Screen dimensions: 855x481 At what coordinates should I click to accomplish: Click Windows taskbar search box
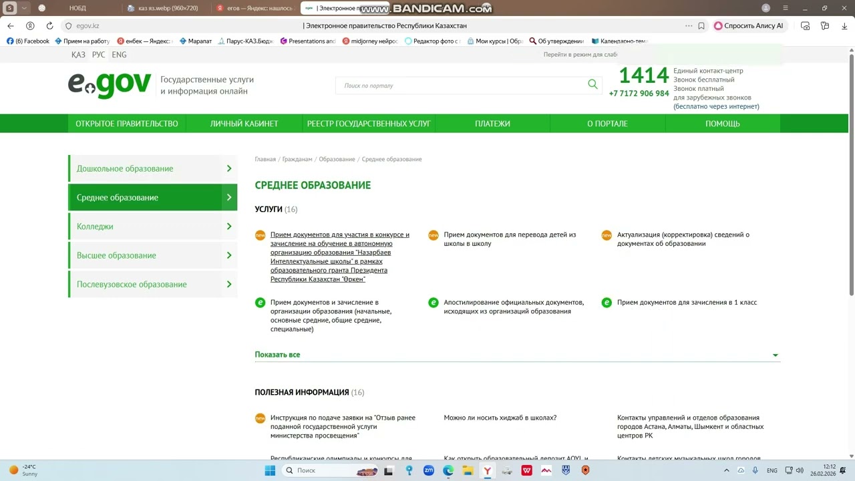331,470
